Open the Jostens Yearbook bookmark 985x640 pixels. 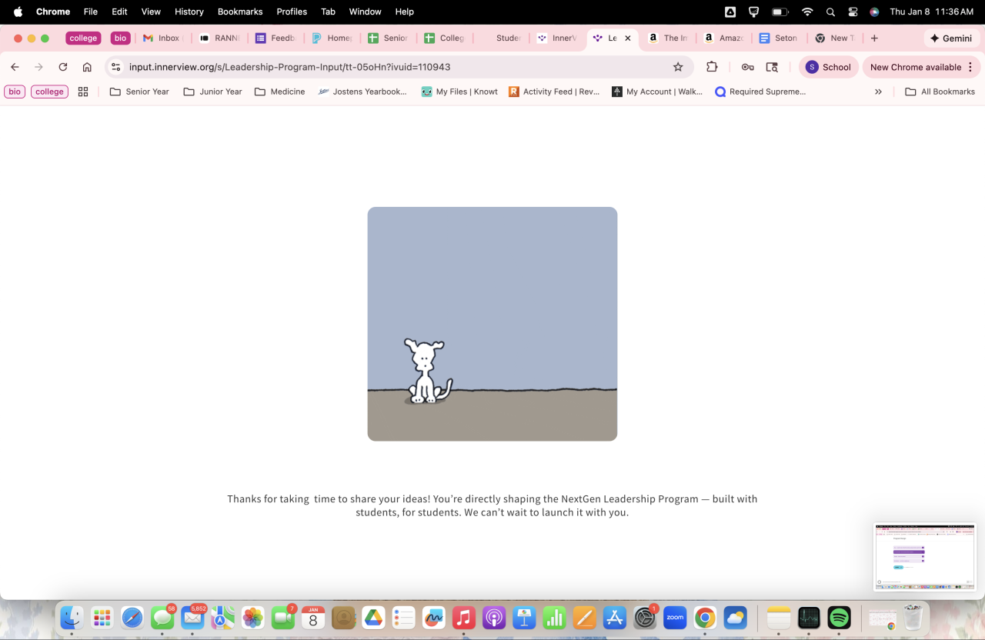tap(362, 92)
